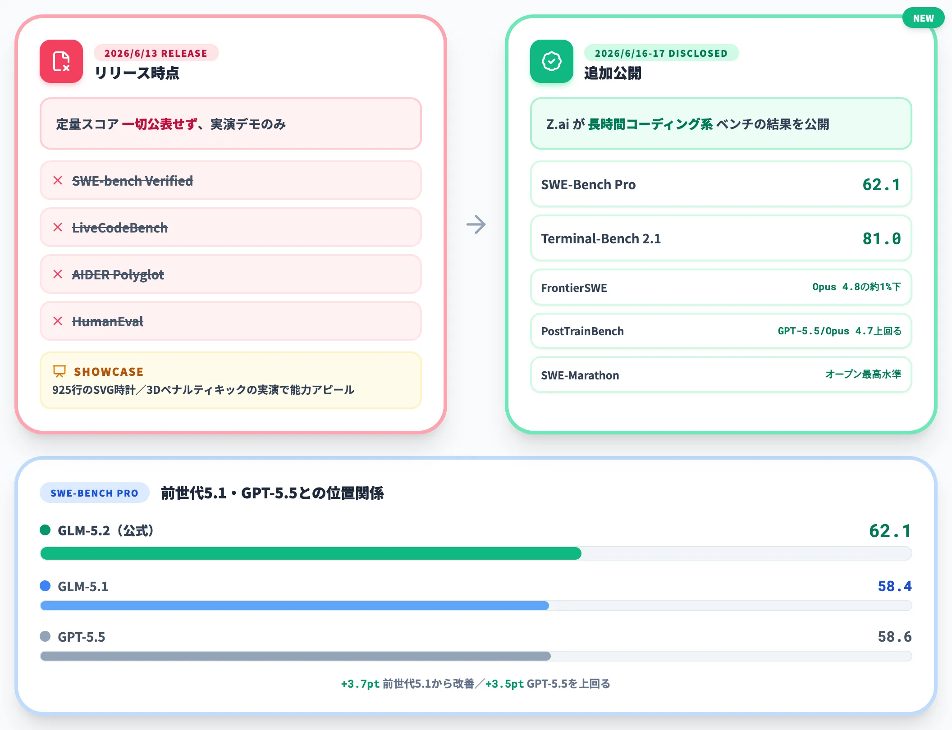Click the SHOWCASE presentation board icon
Viewport: 952px width, 730px height.
(x=59, y=371)
